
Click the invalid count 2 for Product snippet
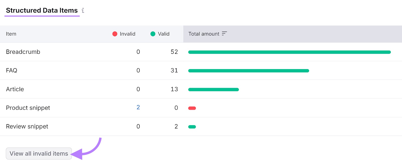[138, 107]
